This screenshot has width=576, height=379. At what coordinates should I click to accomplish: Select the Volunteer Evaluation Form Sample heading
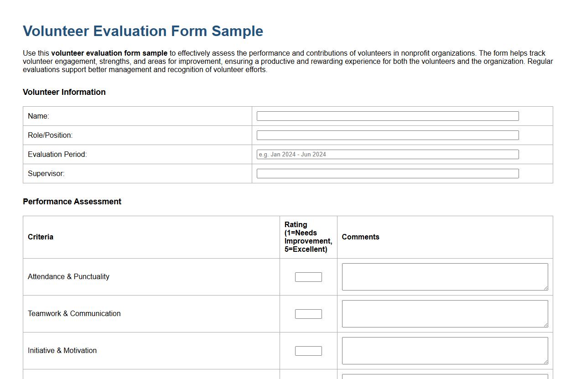143,31
